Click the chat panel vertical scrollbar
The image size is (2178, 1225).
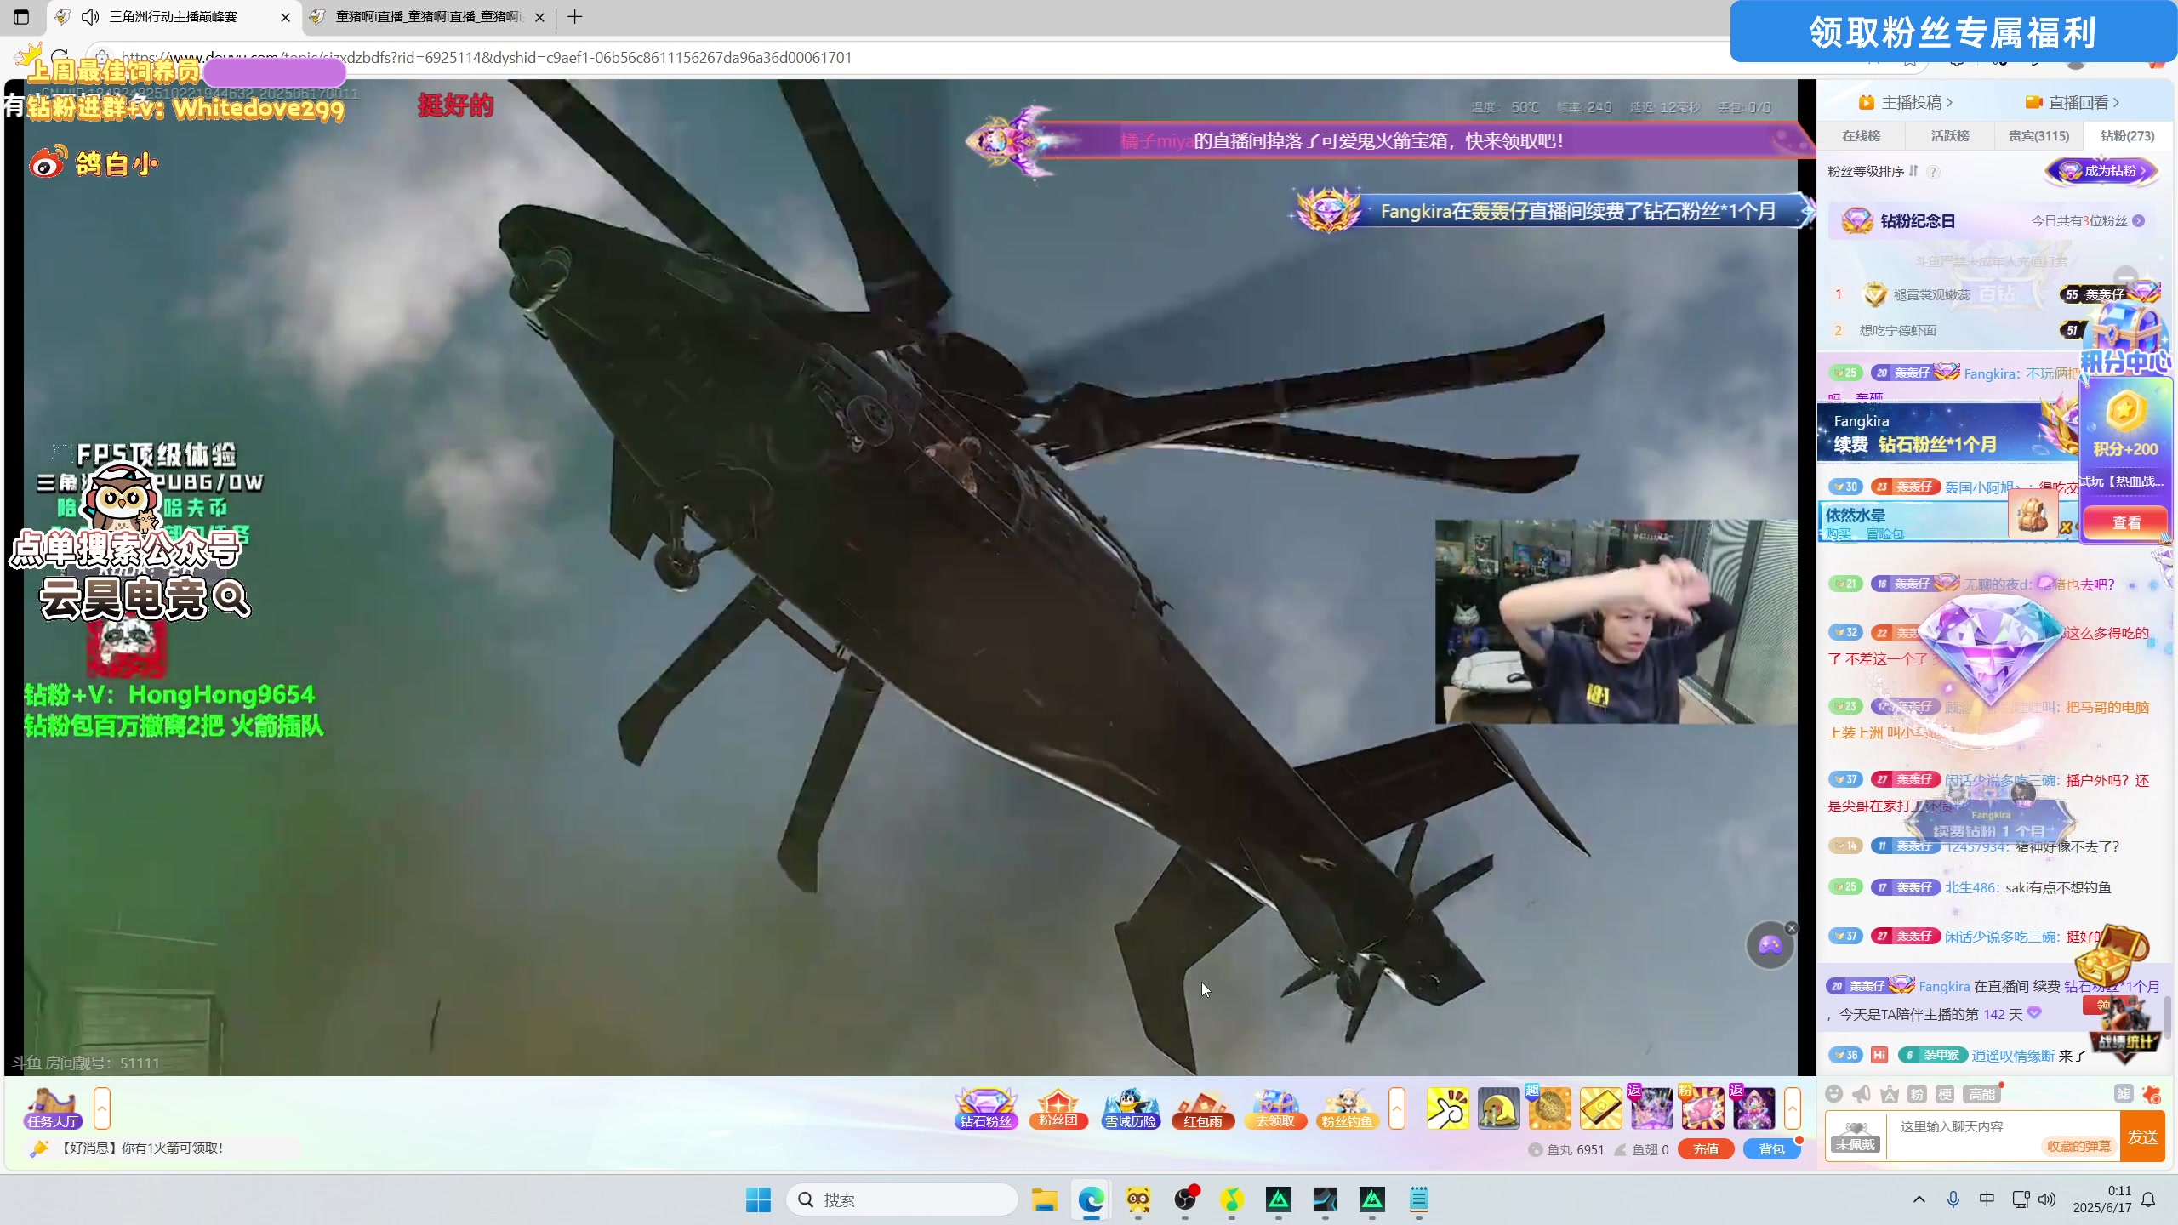(2167, 1017)
